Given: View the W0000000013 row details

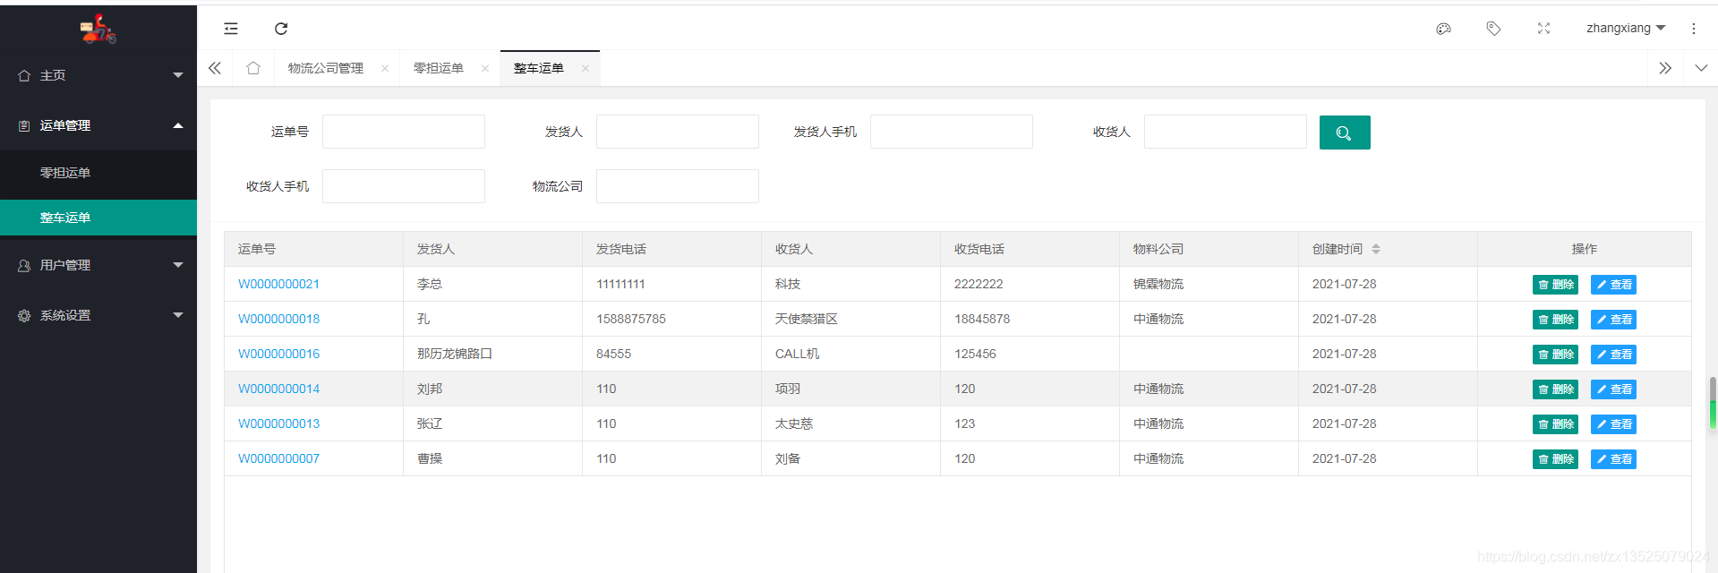Looking at the screenshot, I should (x=1613, y=424).
